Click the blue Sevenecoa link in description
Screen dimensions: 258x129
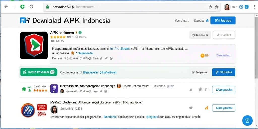pos(85,53)
